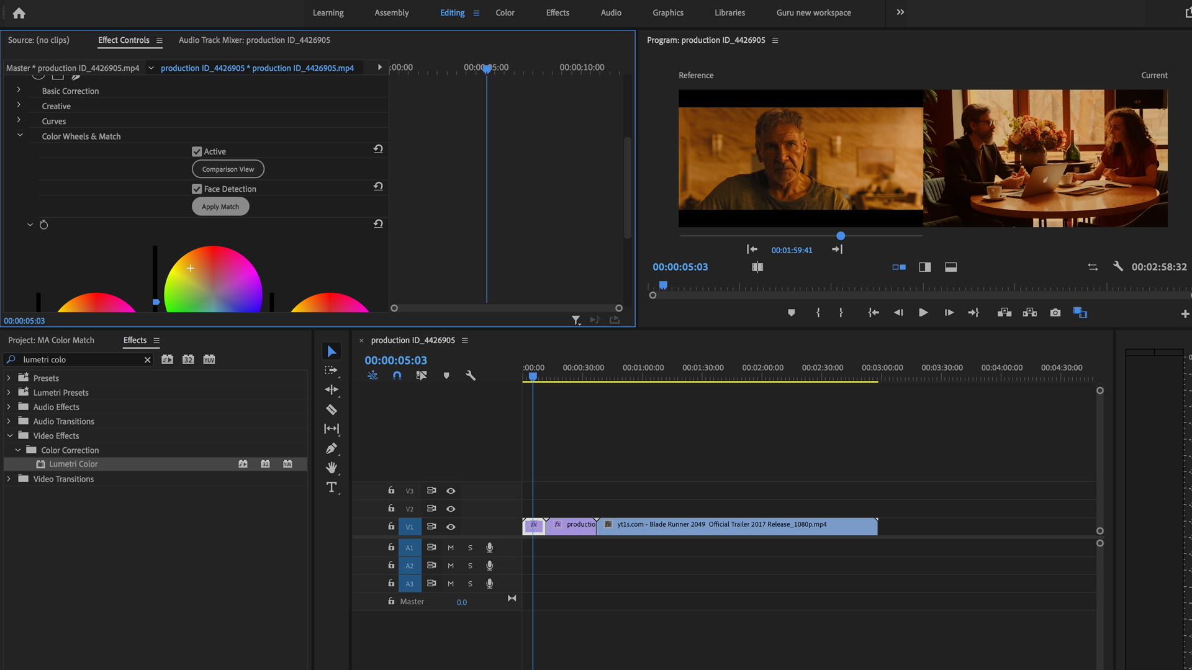Click Export Frame camera icon
The width and height of the screenshot is (1192, 670).
click(x=1055, y=313)
